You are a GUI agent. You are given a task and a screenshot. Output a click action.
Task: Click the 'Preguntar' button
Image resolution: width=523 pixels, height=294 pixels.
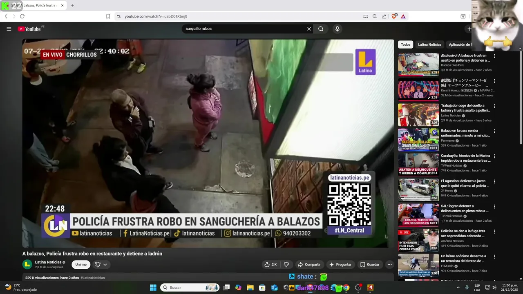(340, 265)
